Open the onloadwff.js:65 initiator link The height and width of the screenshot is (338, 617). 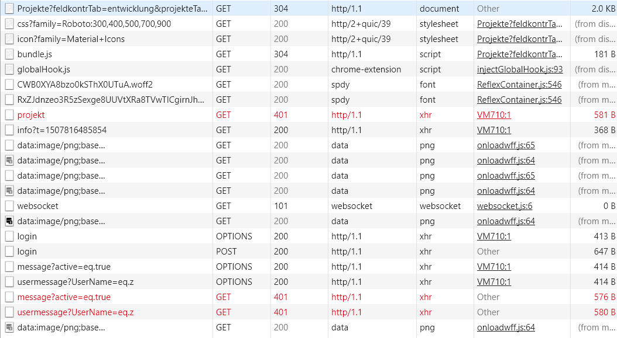tap(505, 145)
